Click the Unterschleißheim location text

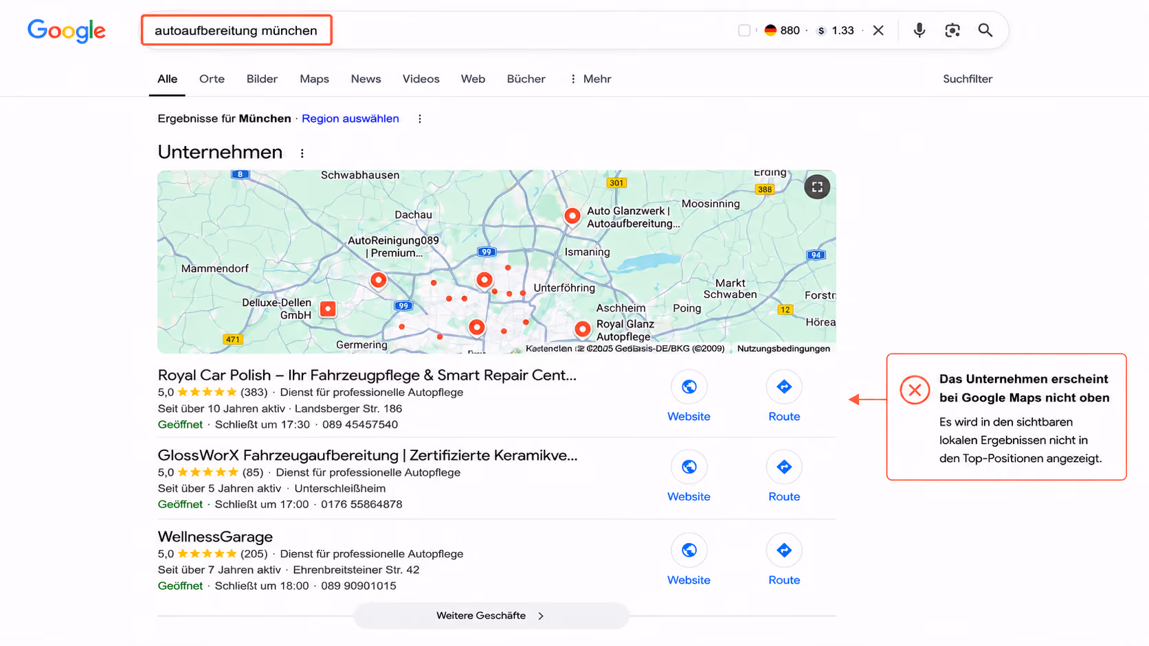pos(340,488)
